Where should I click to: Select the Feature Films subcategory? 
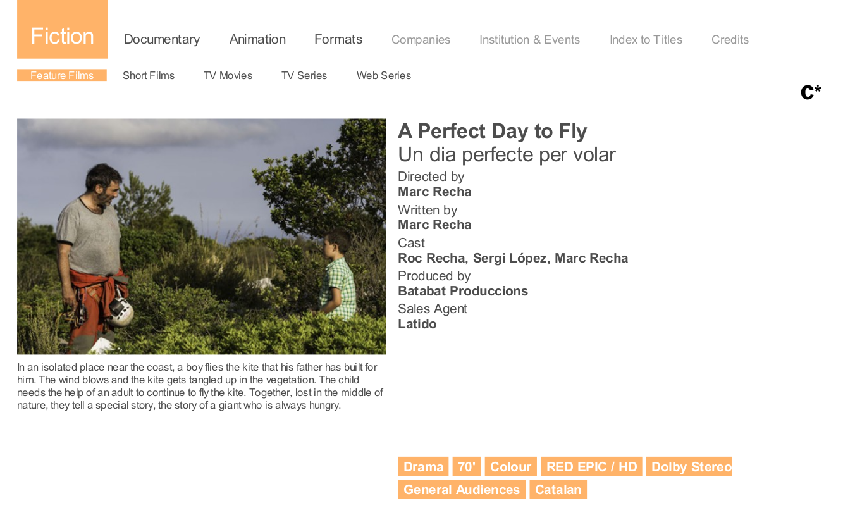coord(62,75)
